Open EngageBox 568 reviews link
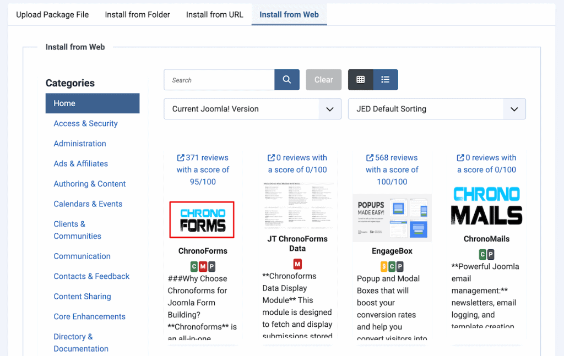Screen dimensions: 564x356 (392, 169)
